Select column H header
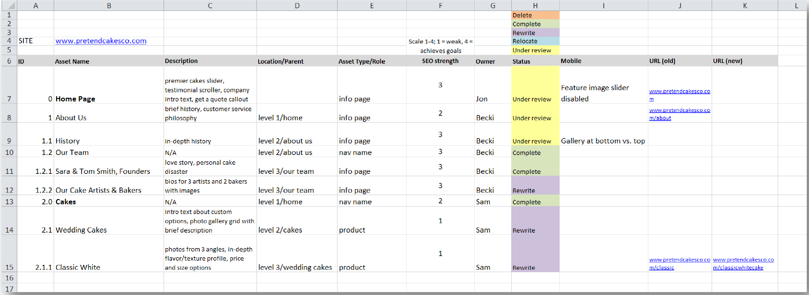This screenshot has width=809, height=295. tap(535, 5)
